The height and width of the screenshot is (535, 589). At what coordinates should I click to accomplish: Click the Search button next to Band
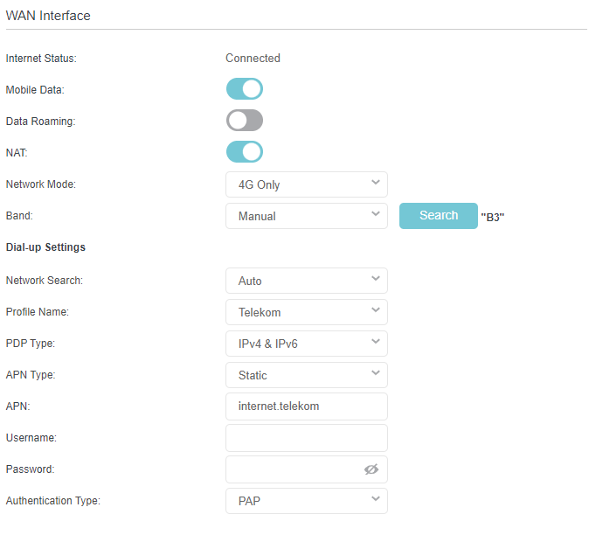(x=439, y=216)
